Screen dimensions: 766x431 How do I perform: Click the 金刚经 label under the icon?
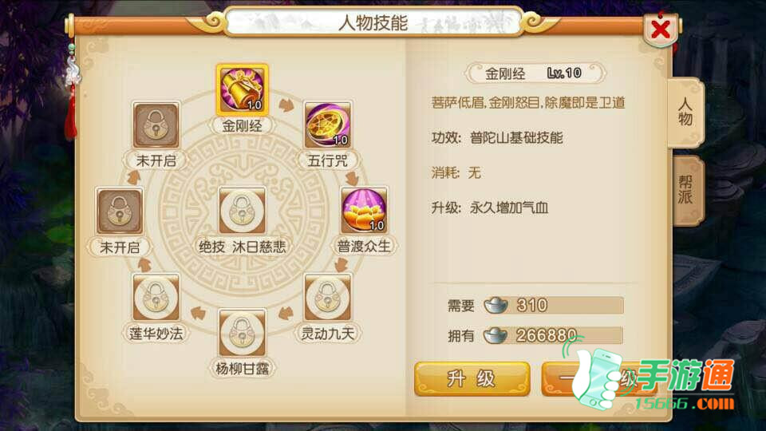point(242,126)
